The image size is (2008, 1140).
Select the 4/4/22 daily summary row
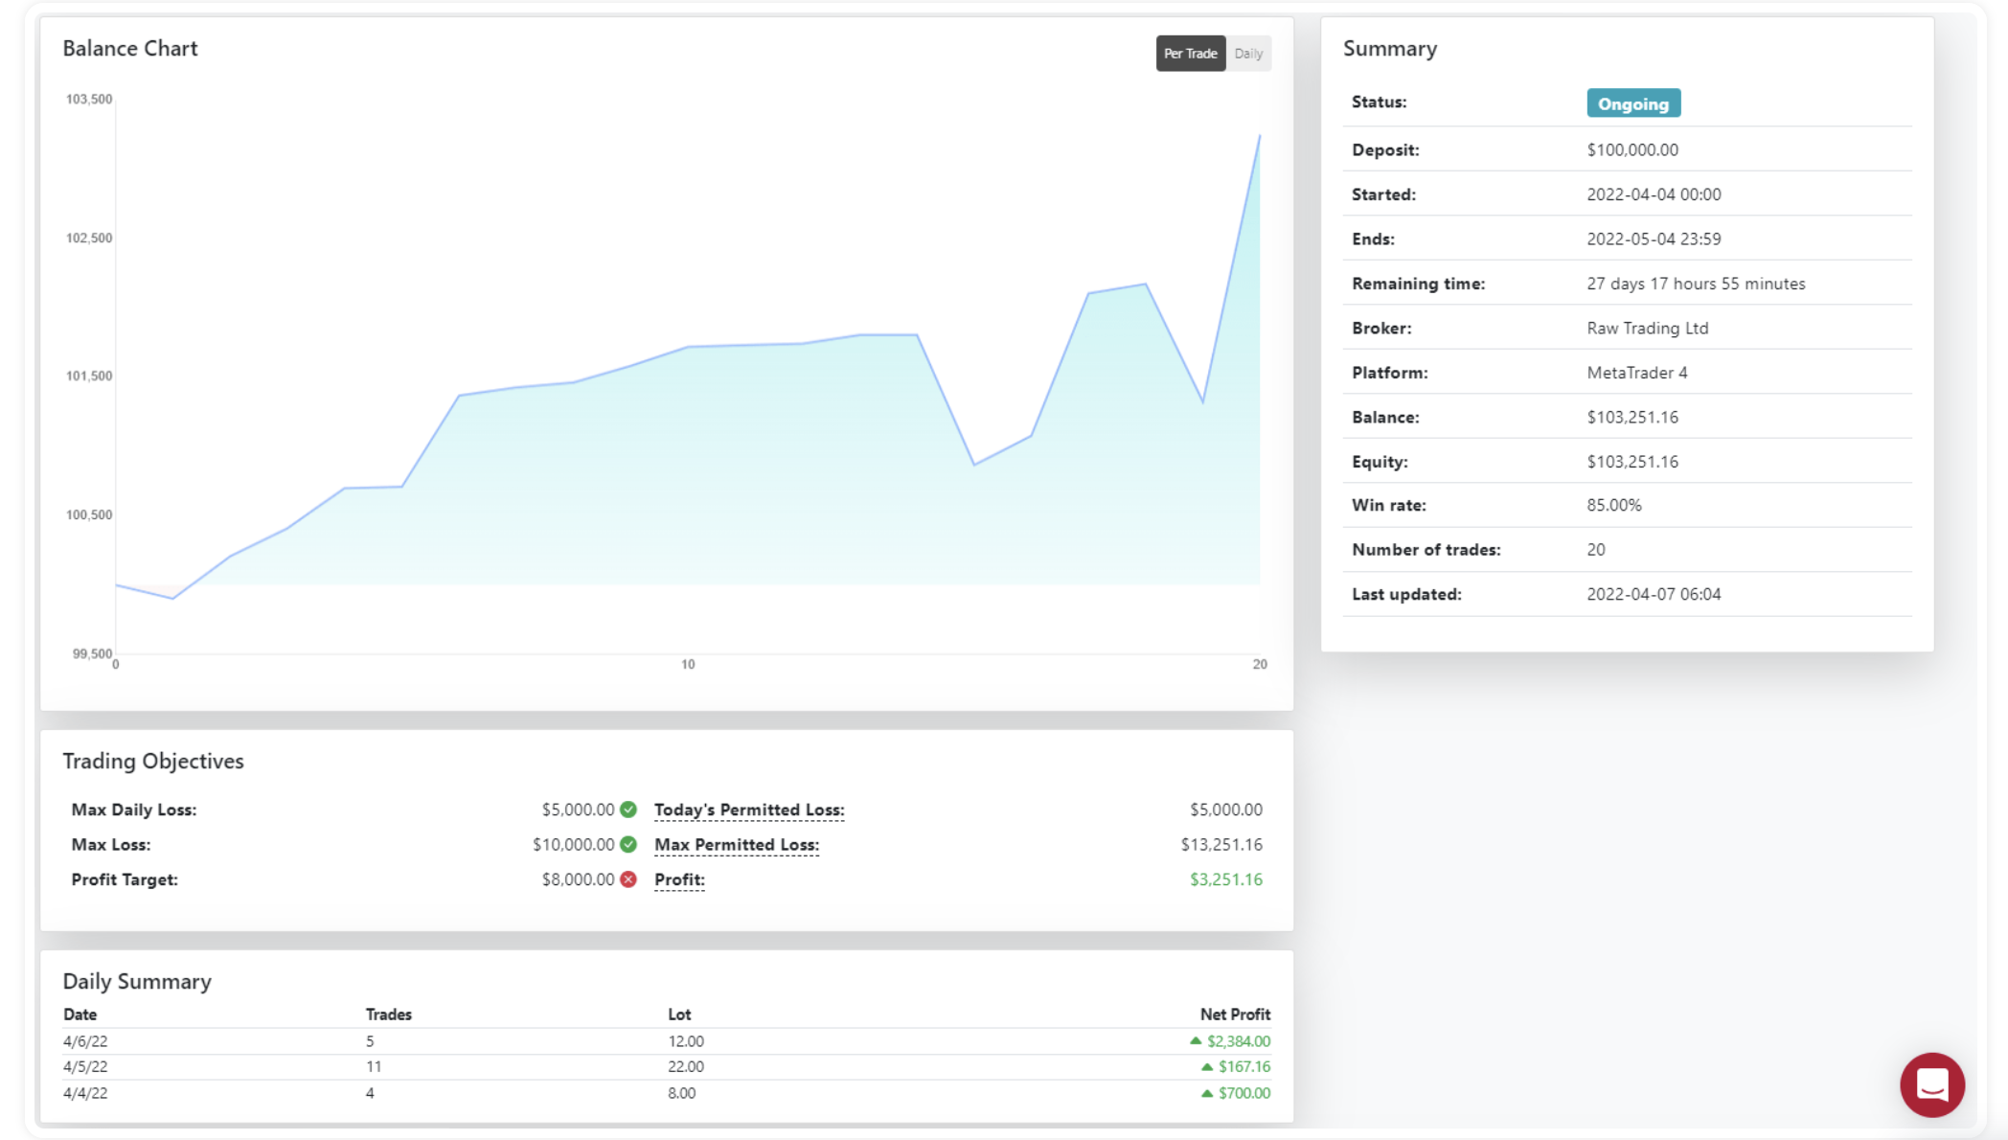667,1093
